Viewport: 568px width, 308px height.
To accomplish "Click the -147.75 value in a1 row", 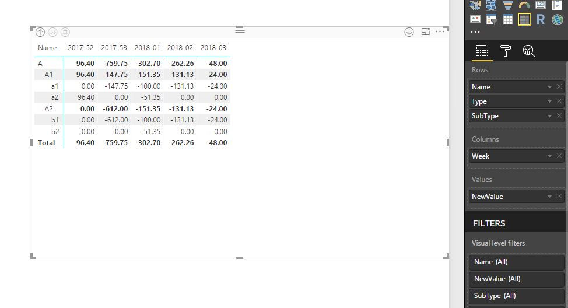I will click(x=116, y=86).
